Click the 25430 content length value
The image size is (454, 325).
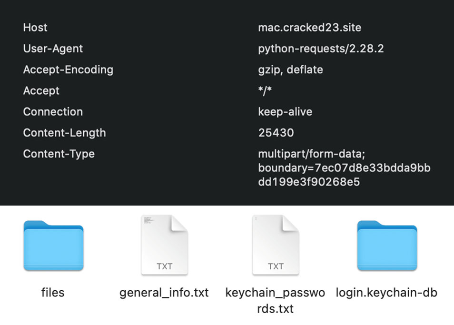(276, 133)
